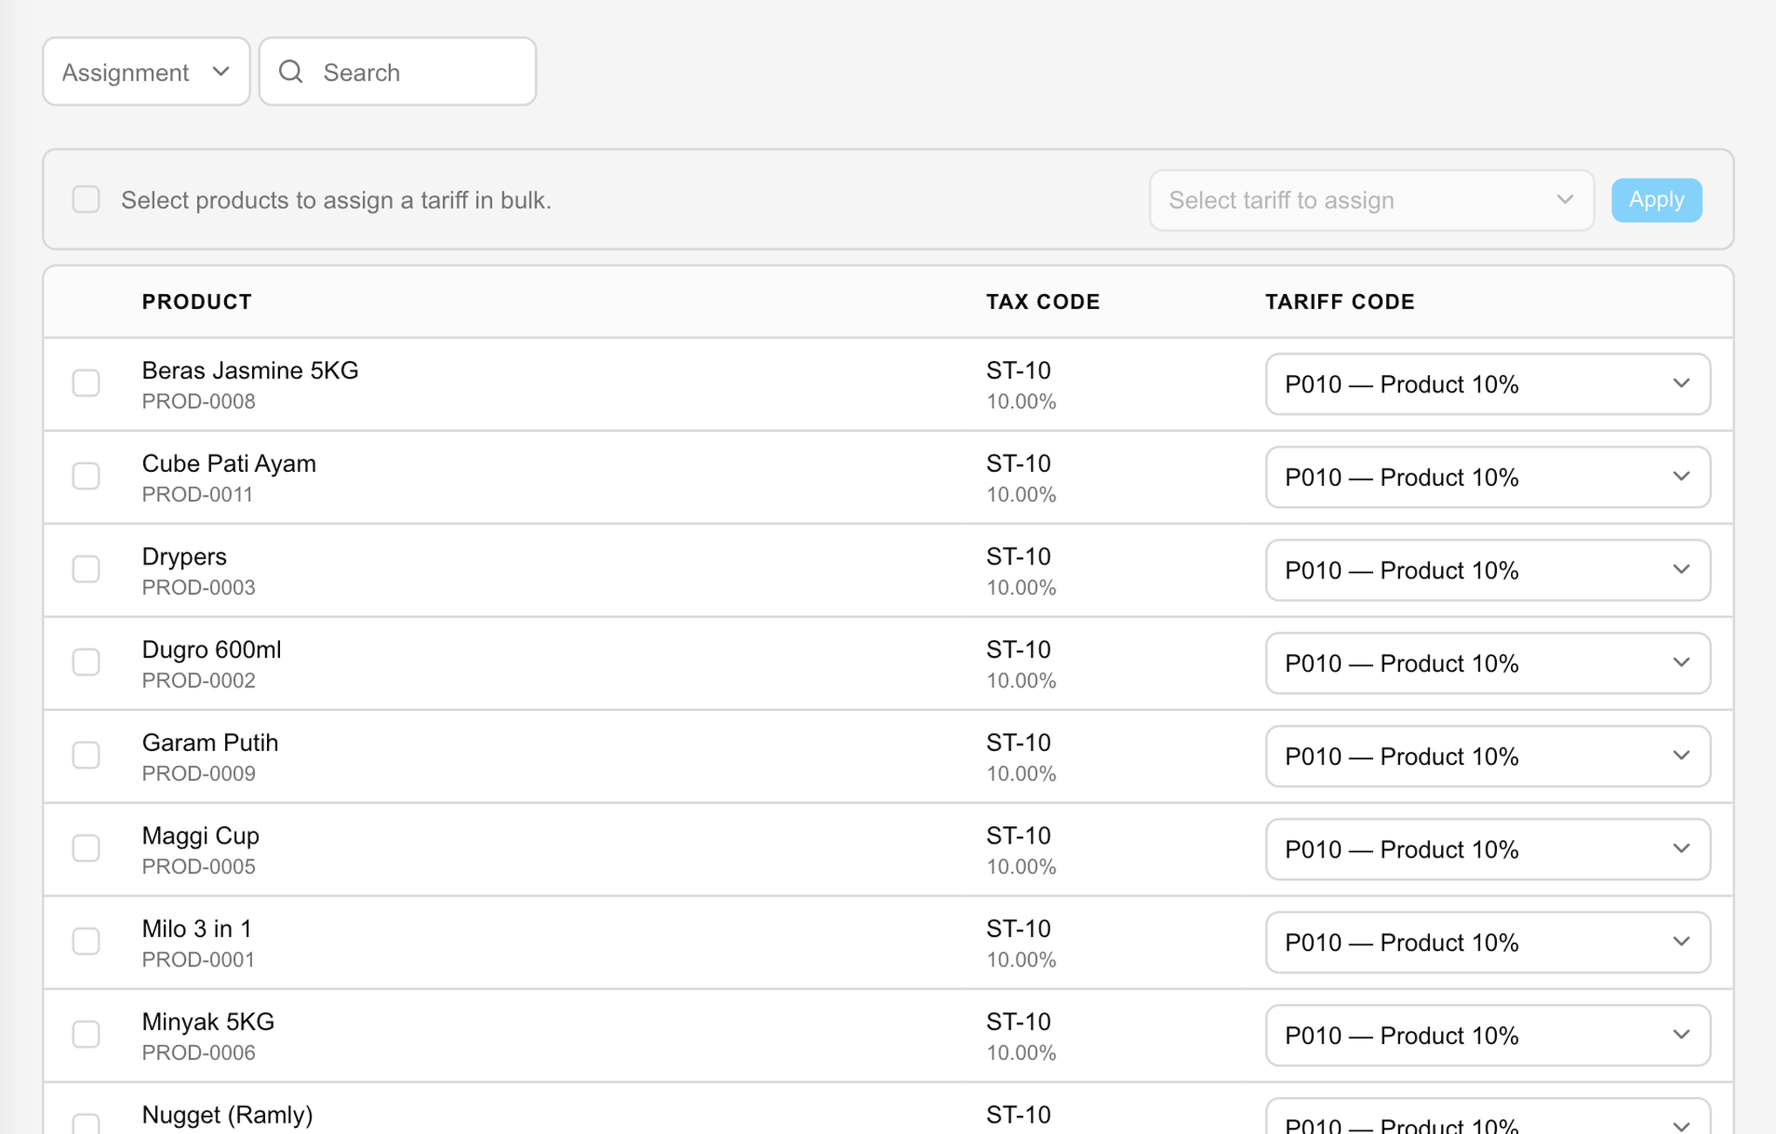The image size is (1776, 1134).
Task: Check the Beras Jasmine 5KG checkbox
Action: (85, 383)
